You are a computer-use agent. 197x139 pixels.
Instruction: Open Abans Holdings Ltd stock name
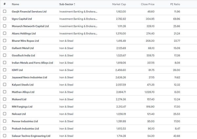click(24, 34)
